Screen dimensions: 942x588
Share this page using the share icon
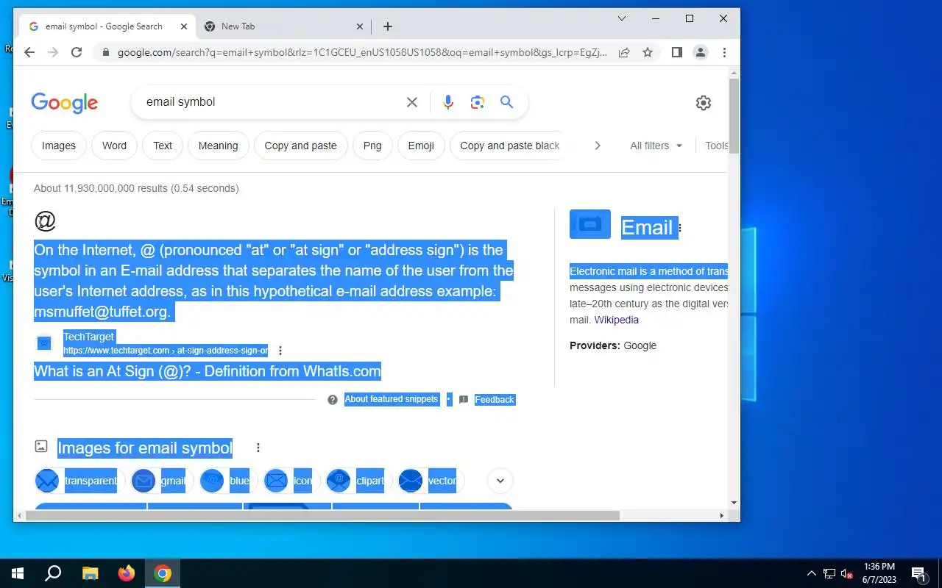tap(624, 52)
